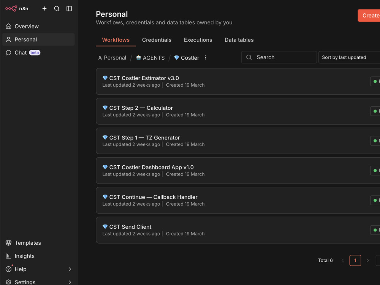
Task: Click the plus icon to create new
Action: click(44, 8)
